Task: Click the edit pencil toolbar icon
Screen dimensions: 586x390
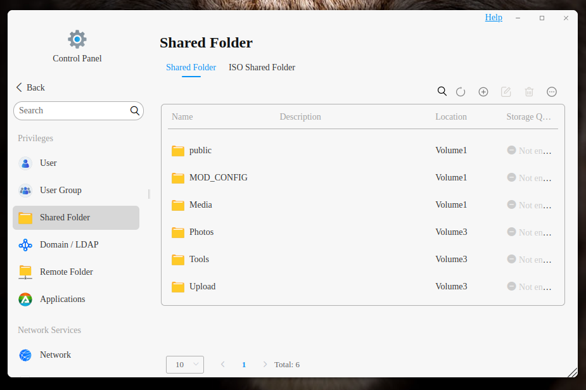Action: tap(506, 92)
